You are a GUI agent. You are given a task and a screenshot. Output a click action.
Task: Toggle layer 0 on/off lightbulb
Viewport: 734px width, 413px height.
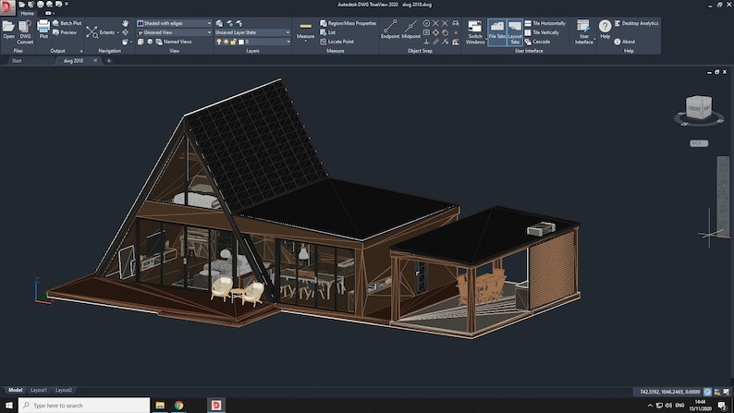coord(218,42)
